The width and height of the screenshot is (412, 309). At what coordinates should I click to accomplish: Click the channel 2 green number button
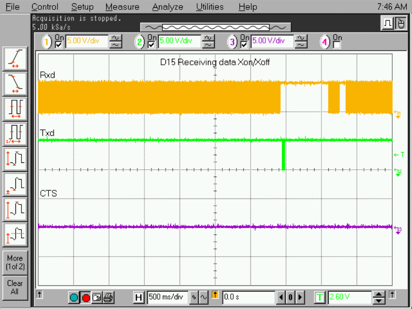pyautogui.click(x=139, y=42)
